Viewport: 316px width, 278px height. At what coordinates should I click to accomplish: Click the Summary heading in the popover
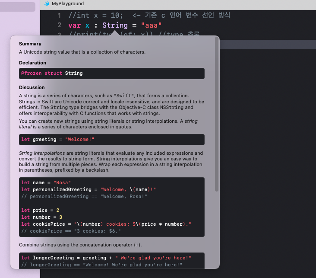30,44
